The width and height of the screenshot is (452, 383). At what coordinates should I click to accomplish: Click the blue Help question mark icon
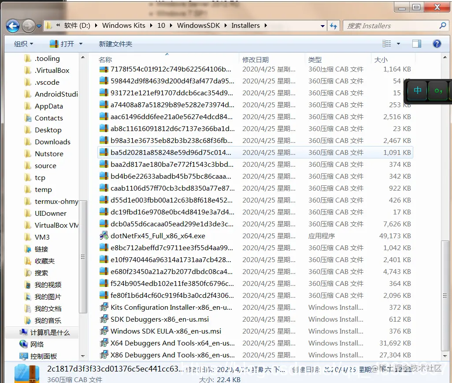437,44
